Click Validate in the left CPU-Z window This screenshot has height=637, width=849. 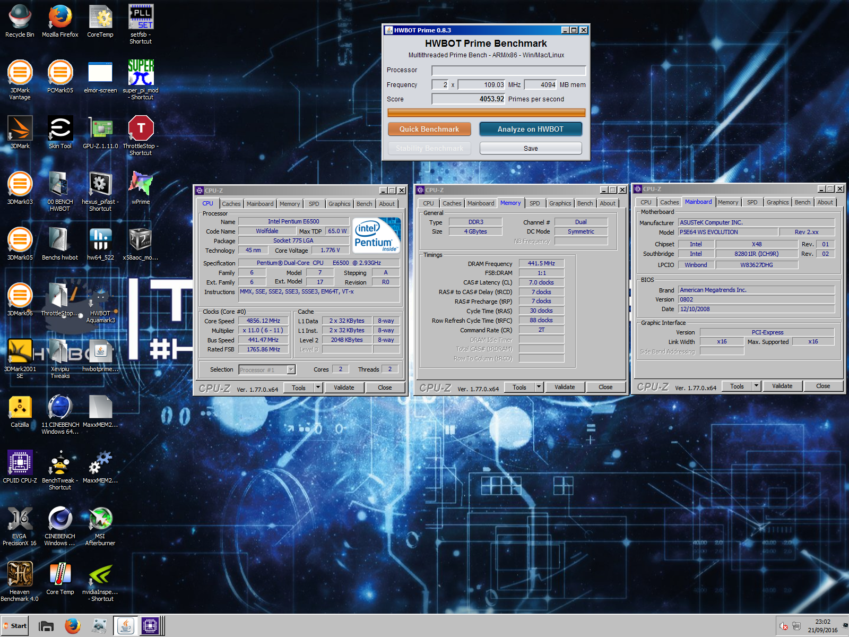(344, 388)
